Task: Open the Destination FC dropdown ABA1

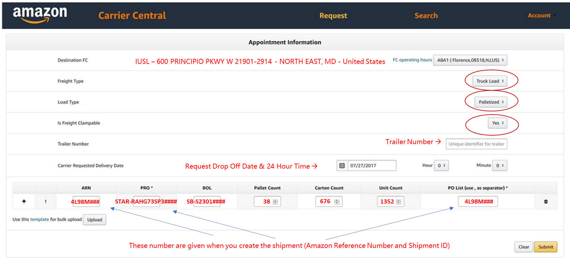Action: (470, 60)
